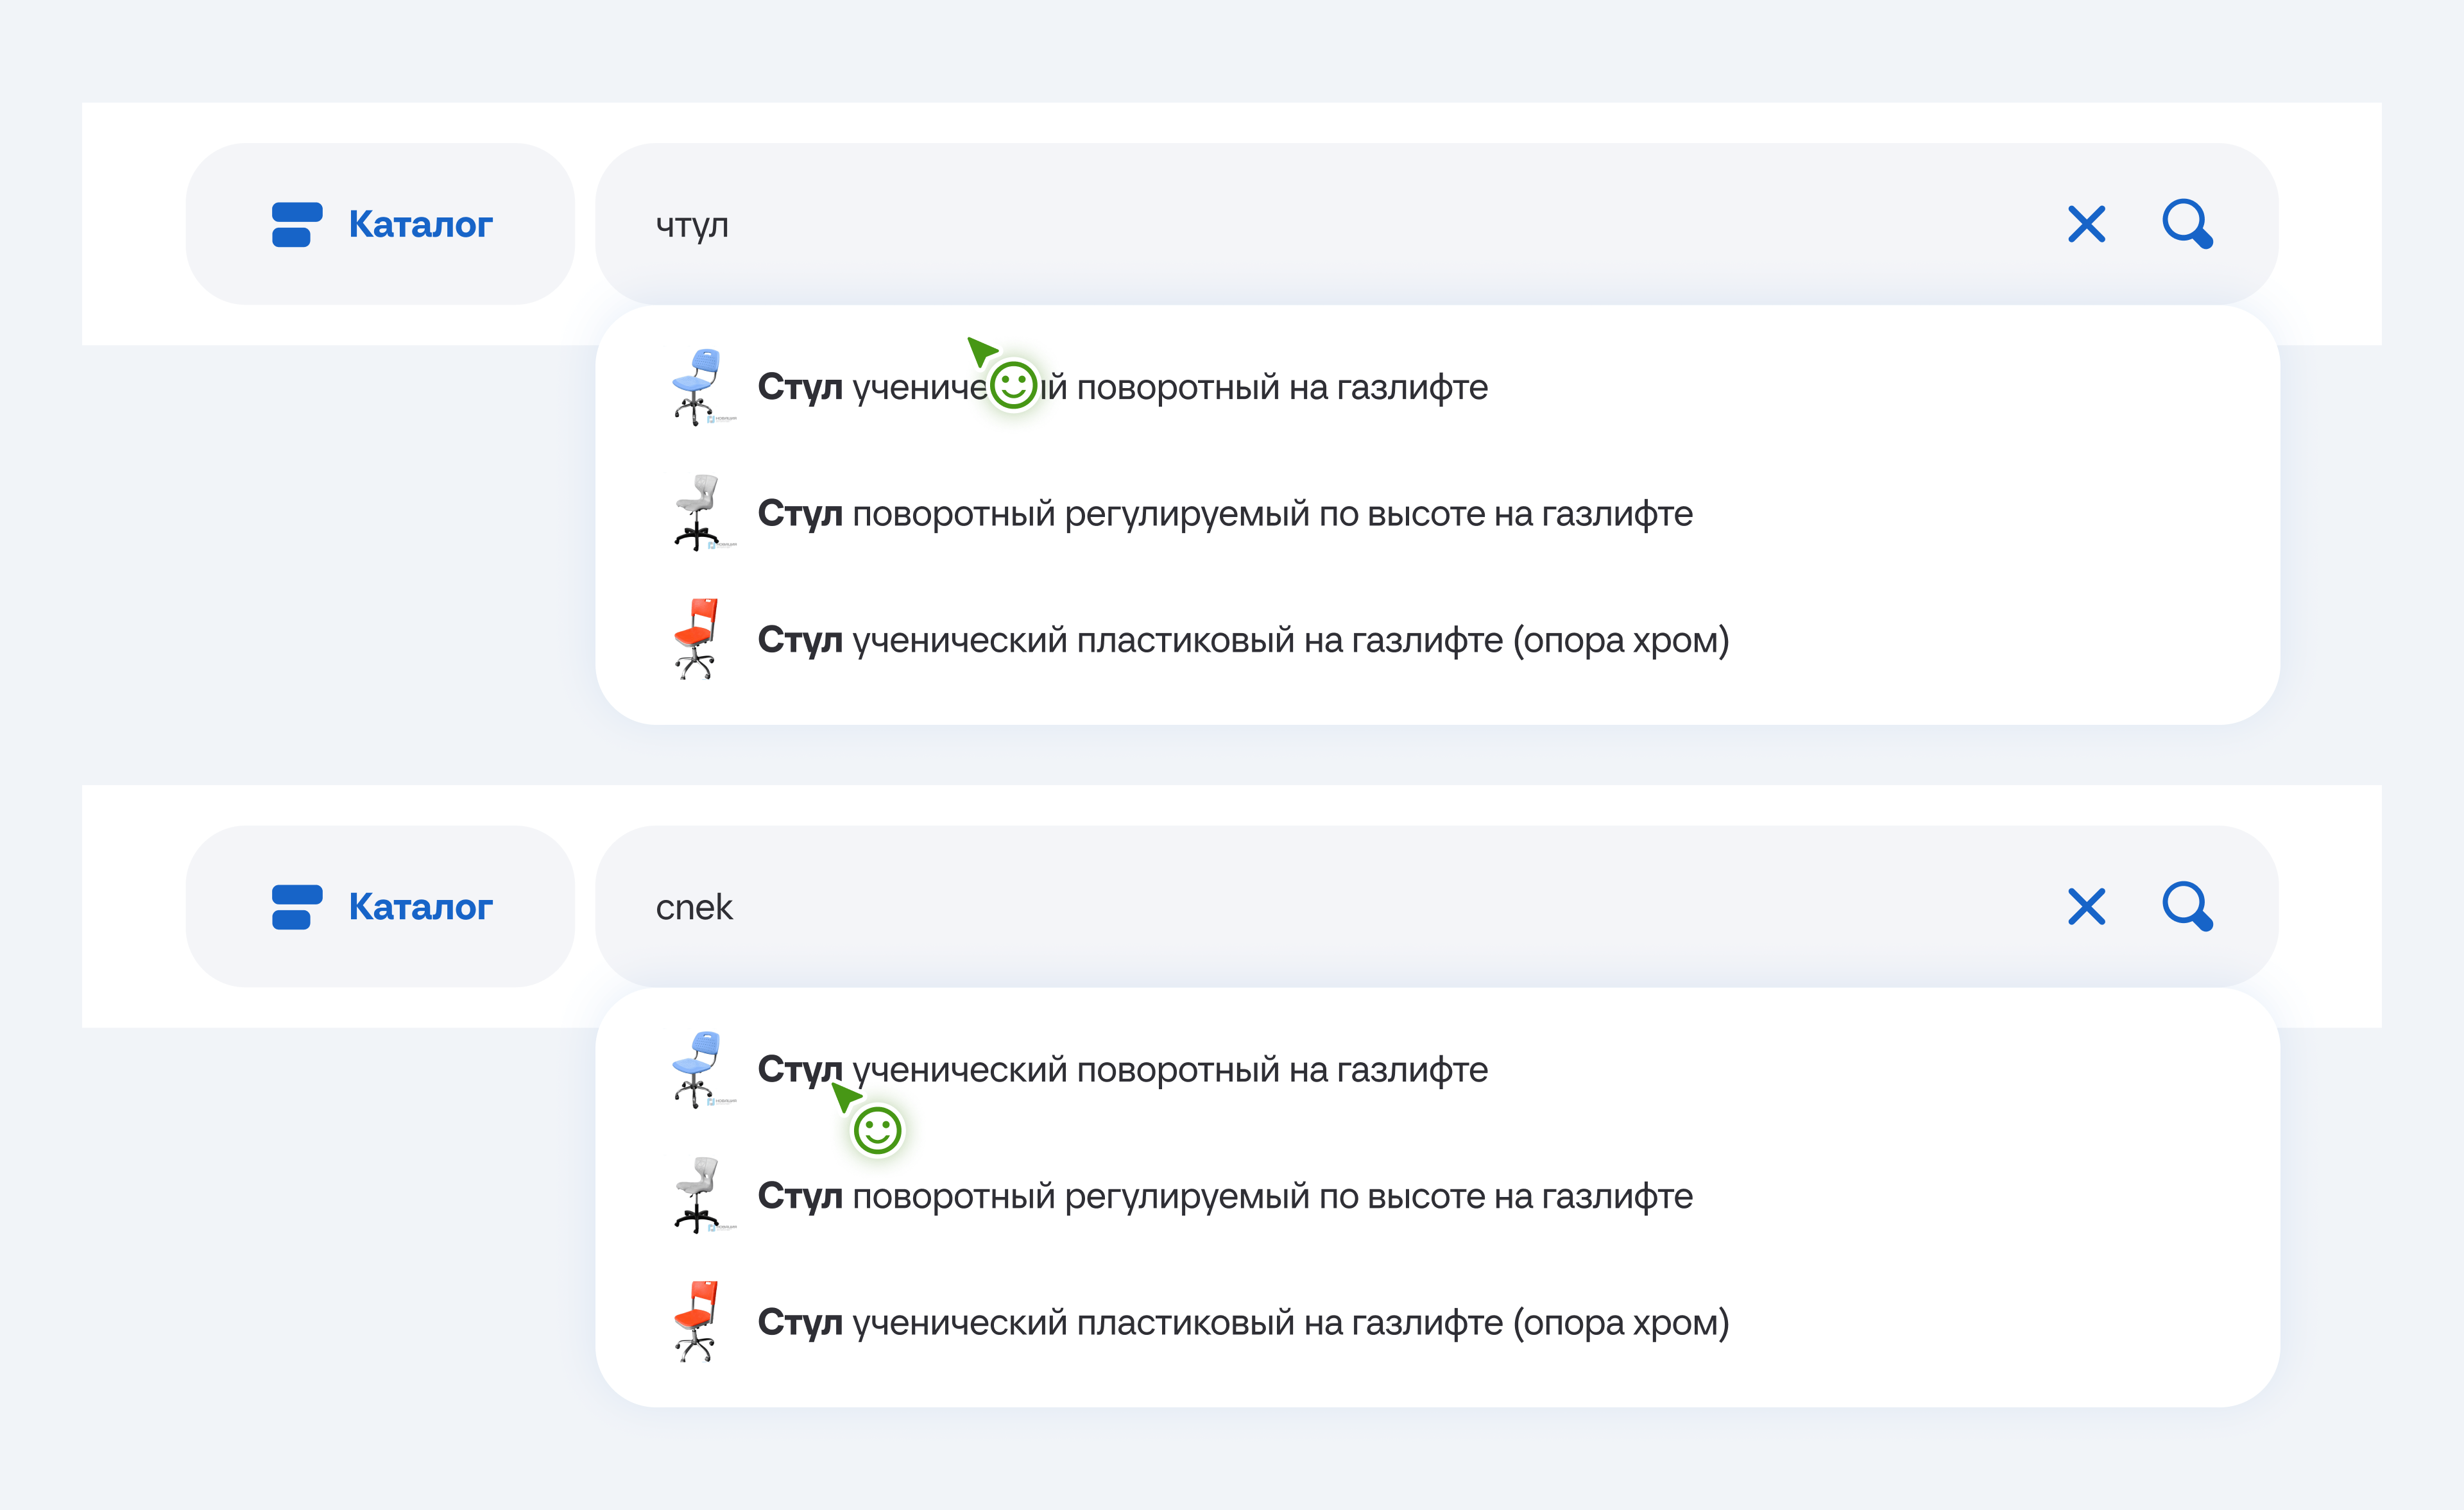
Task: Select blue chair thumbnail in lower suggestions
Action: [x=697, y=1069]
